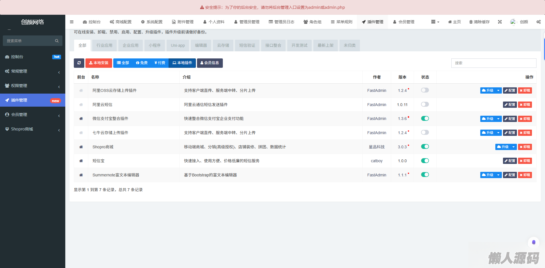Disable the 微信支付宝整合插件 status switch
545x268 pixels.
tap(425, 119)
